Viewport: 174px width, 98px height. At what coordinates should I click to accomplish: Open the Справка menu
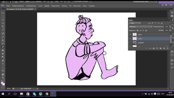click(x=92, y=6)
